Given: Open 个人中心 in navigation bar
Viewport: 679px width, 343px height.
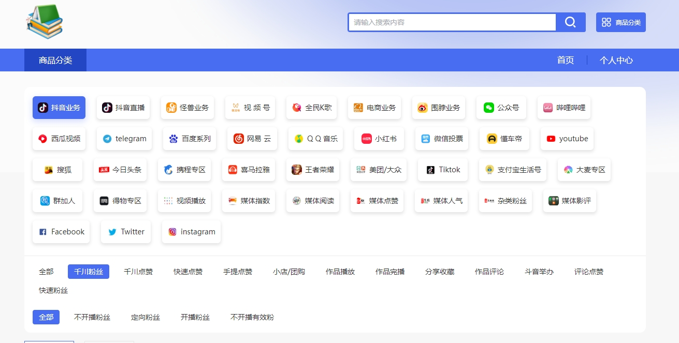Looking at the screenshot, I should click(x=616, y=60).
